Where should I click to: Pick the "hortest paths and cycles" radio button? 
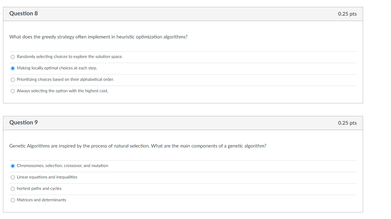[13, 189]
